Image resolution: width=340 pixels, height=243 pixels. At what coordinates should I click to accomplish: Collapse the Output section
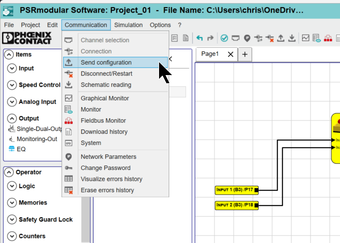pos(12,118)
